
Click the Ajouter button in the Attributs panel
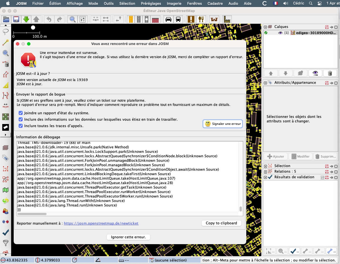click(x=275, y=156)
